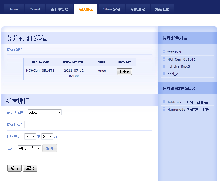220x181 pixels.
Task: Open the nchcNarlNsc3 link
Action: tap(179, 66)
